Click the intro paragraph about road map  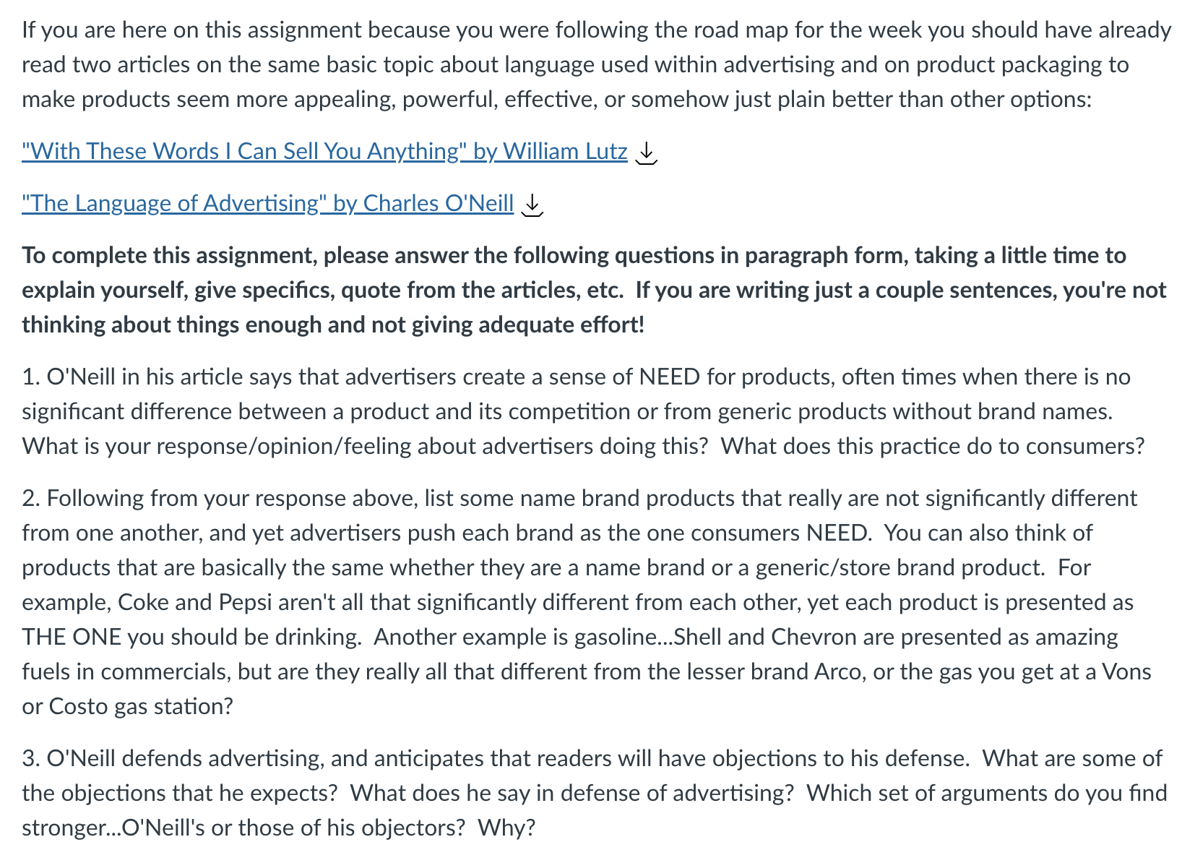click(596, 64)
